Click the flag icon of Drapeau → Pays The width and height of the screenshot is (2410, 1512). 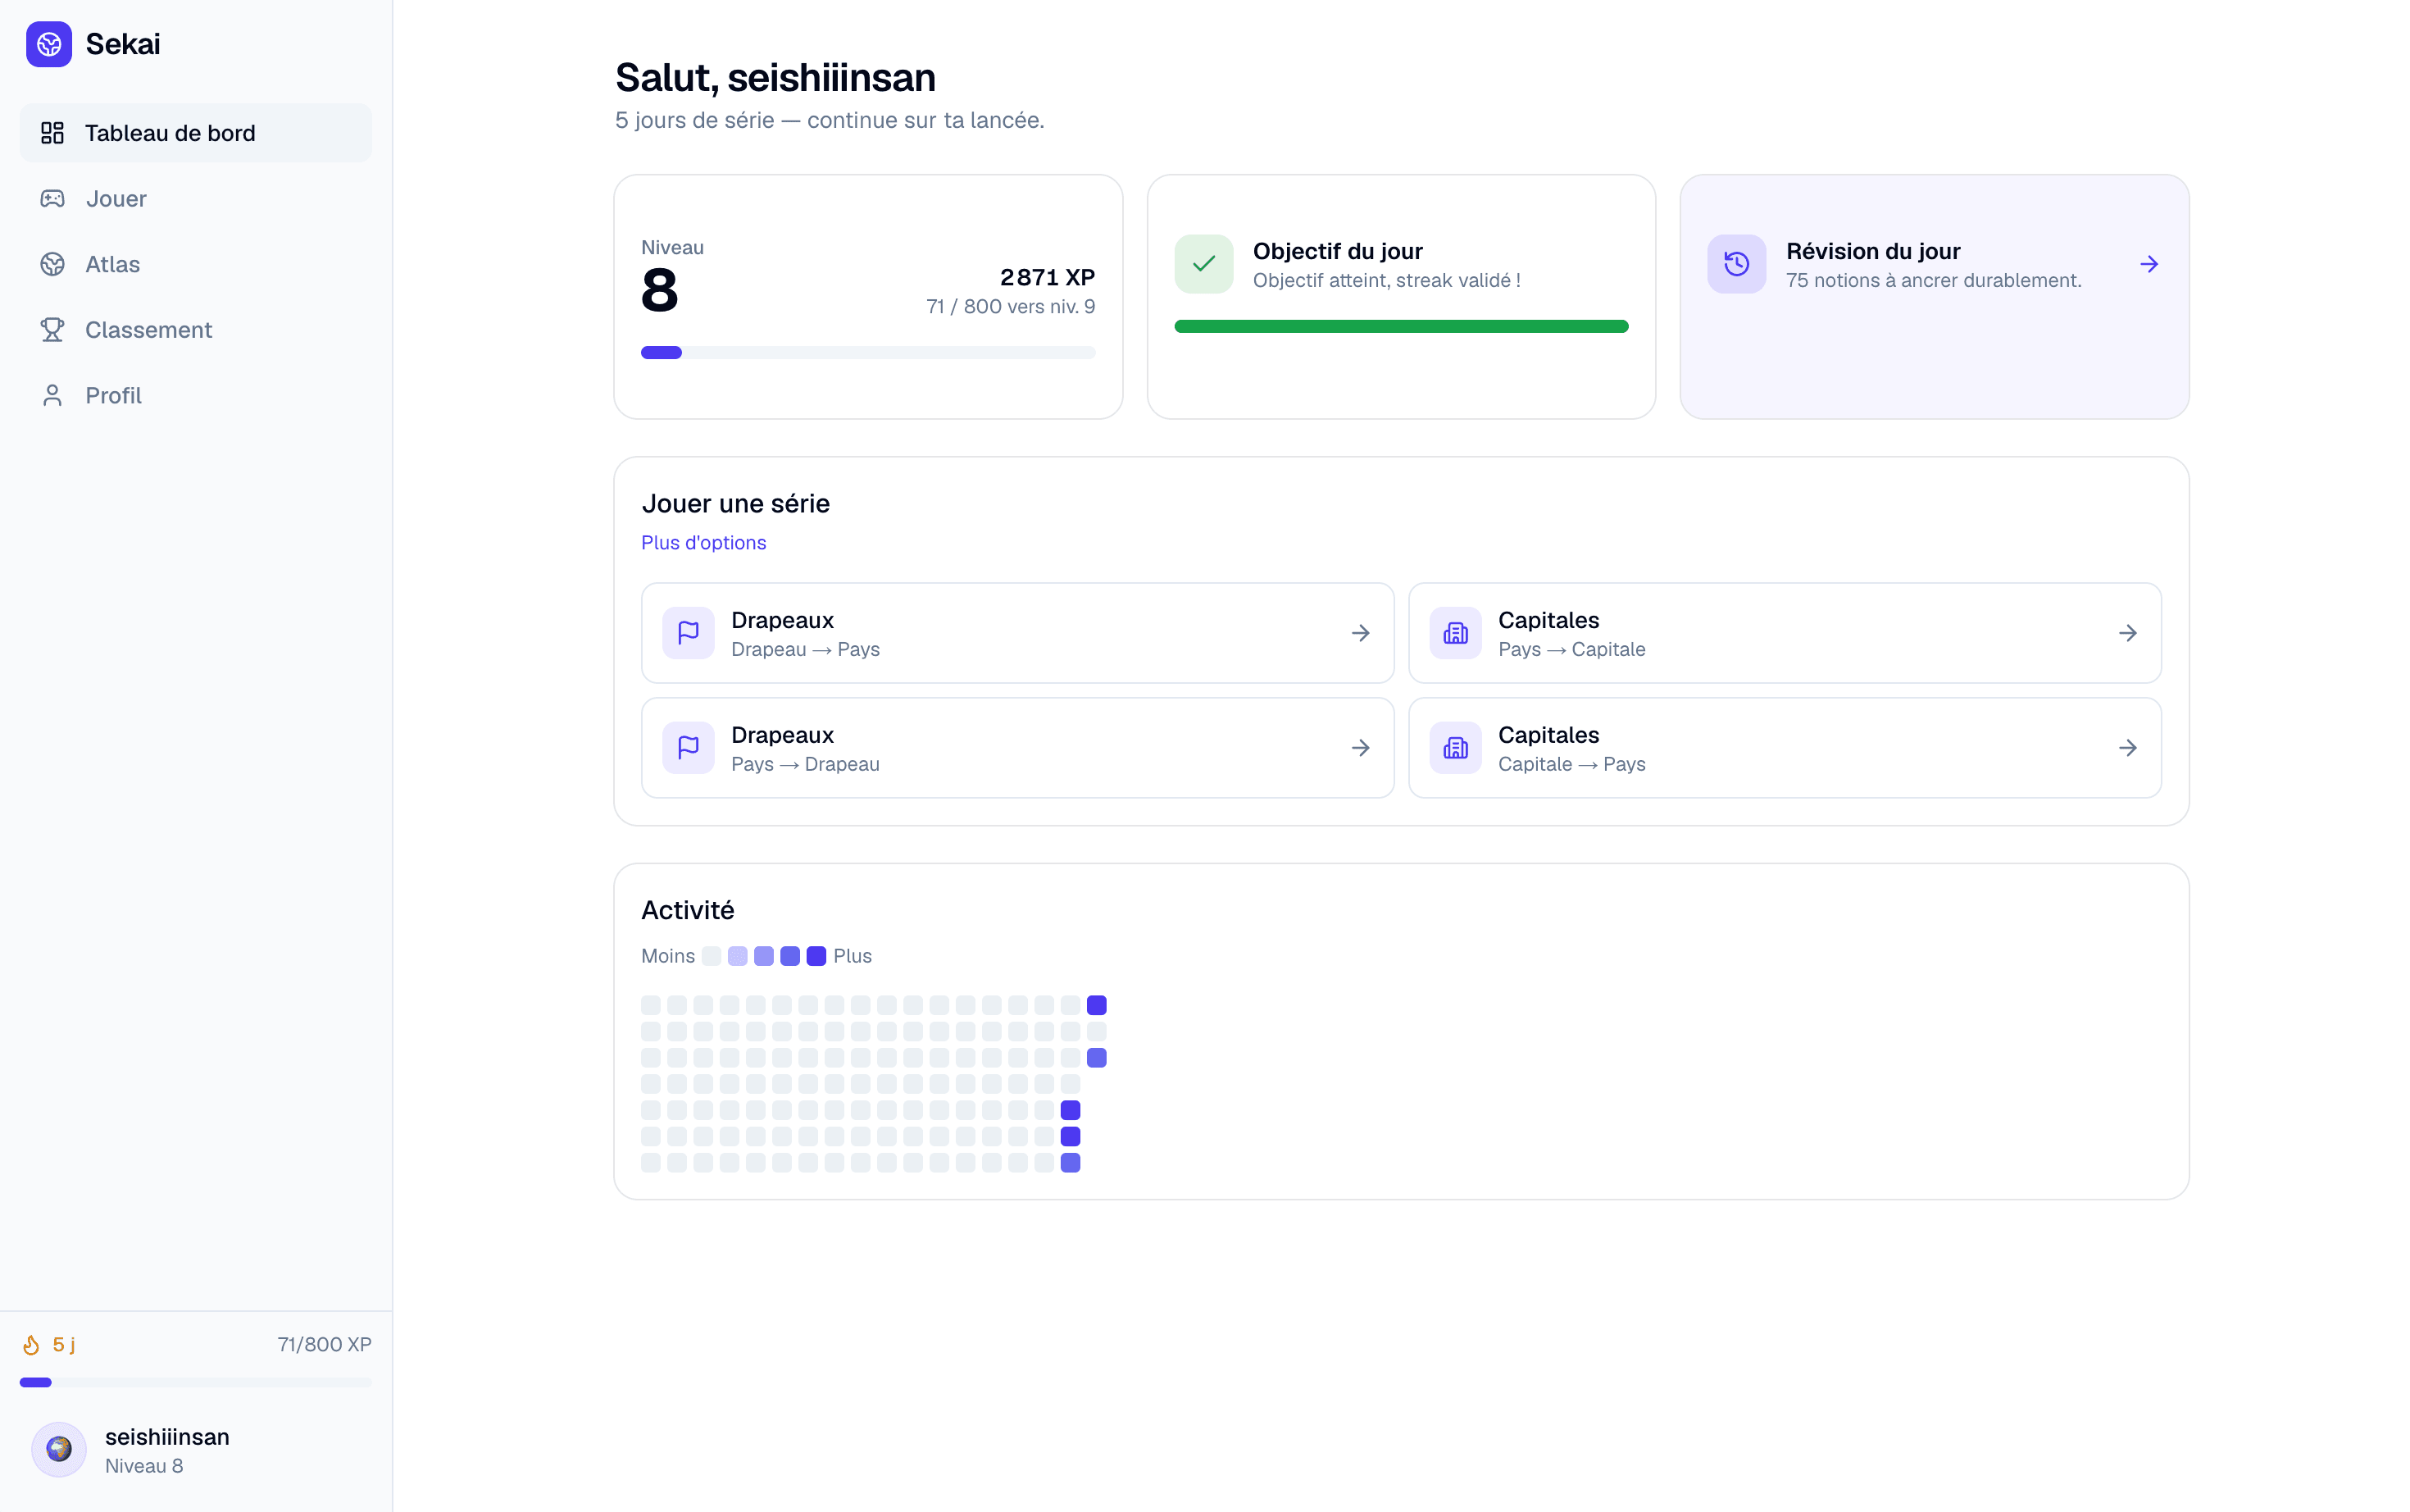(689, 633)
